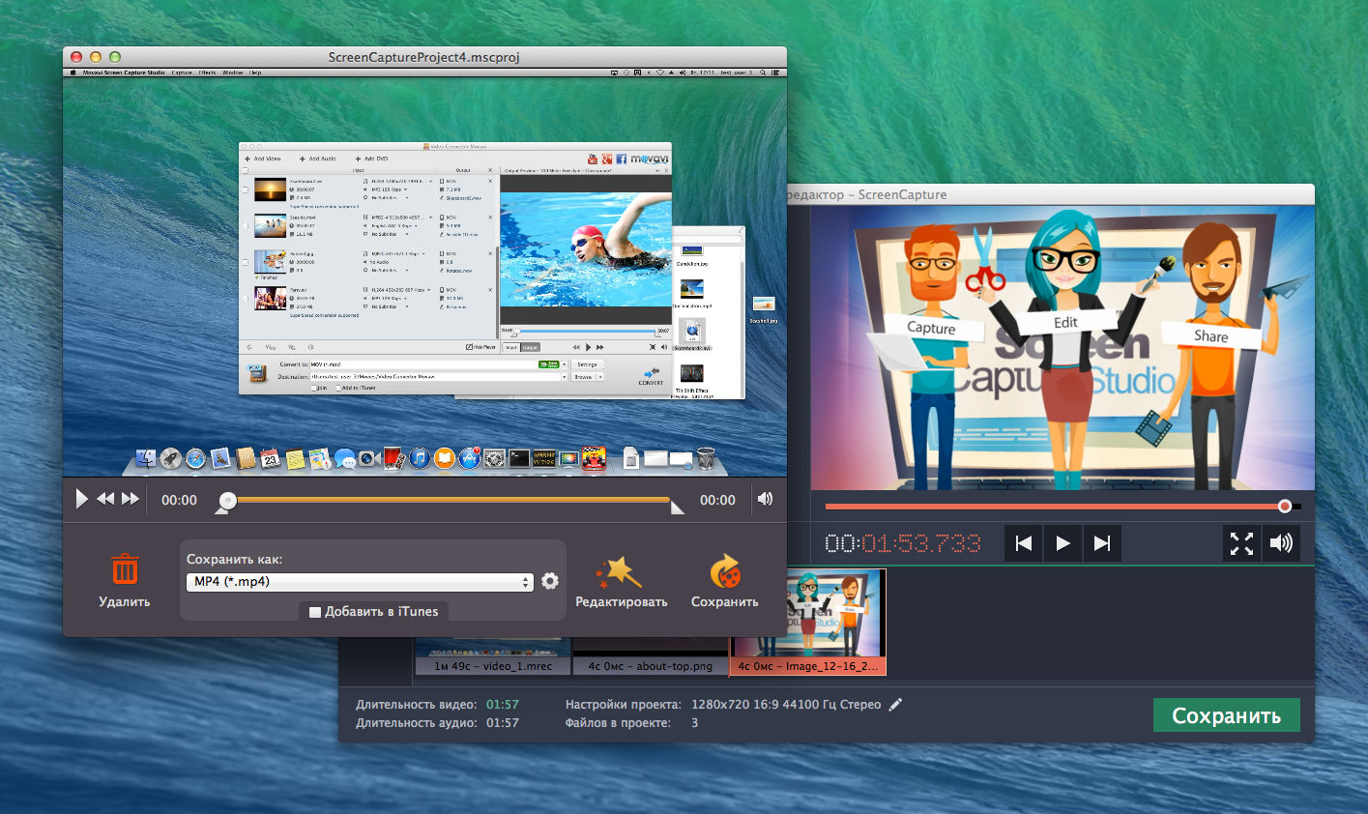Edit project settings with the pencil icon
1368x814 pixels.
895,705
